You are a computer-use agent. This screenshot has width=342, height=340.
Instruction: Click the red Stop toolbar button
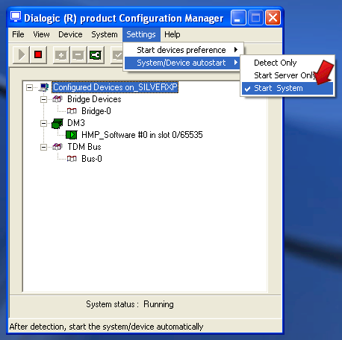38,54
